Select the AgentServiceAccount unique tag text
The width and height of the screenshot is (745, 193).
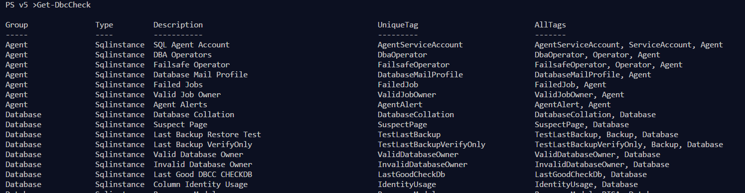[420, 45]
